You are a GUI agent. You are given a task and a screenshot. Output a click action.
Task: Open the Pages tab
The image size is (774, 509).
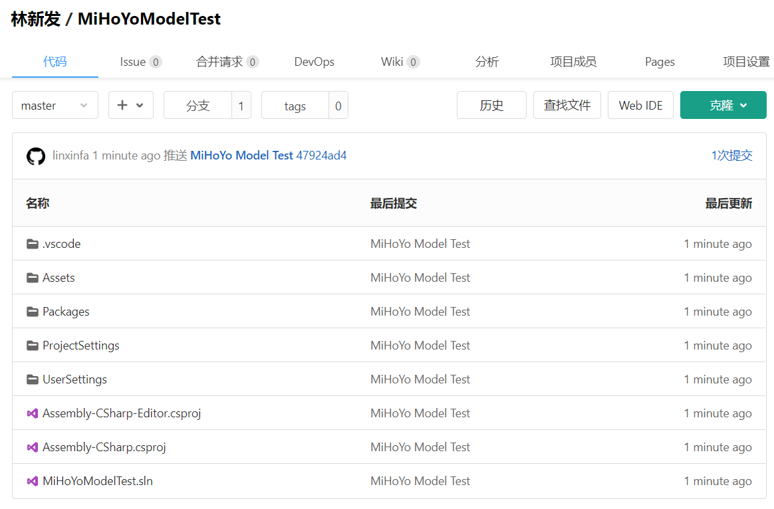pyautogui.click(x=660, y=62)
